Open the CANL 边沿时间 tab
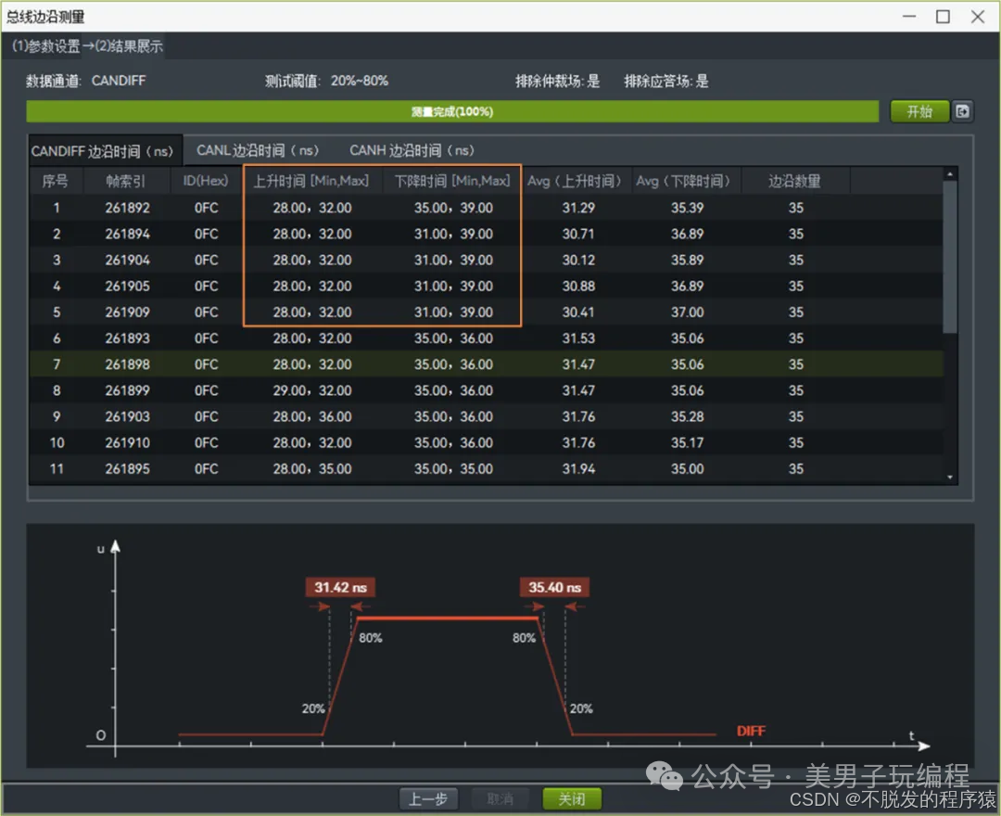 point(258,150)
